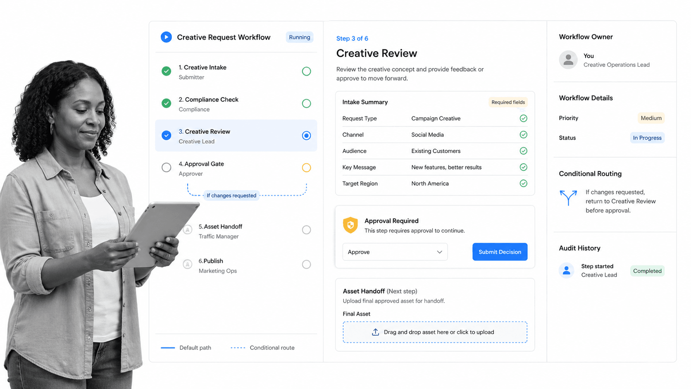Screen dimensions: 691x389
Task: Click the Running status badge
Action: (x=300, y=37)
